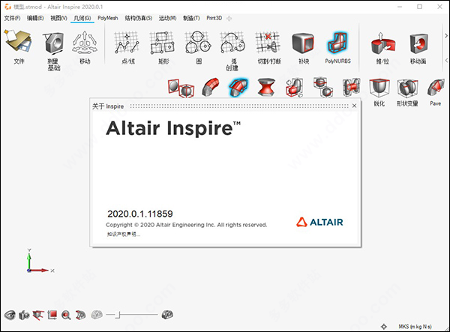
Task: Click the copyright text in About dialog
Action: click(186, 225)
